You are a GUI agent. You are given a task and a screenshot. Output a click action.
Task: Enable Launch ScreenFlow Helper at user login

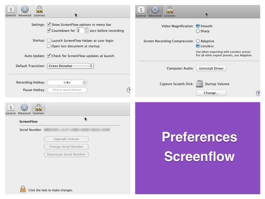49,41
